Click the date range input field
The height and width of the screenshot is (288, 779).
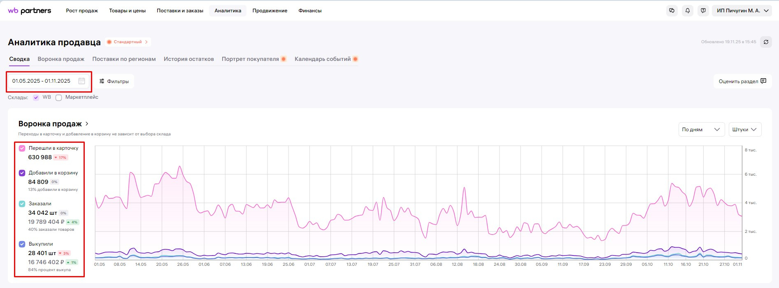point(41,81)
